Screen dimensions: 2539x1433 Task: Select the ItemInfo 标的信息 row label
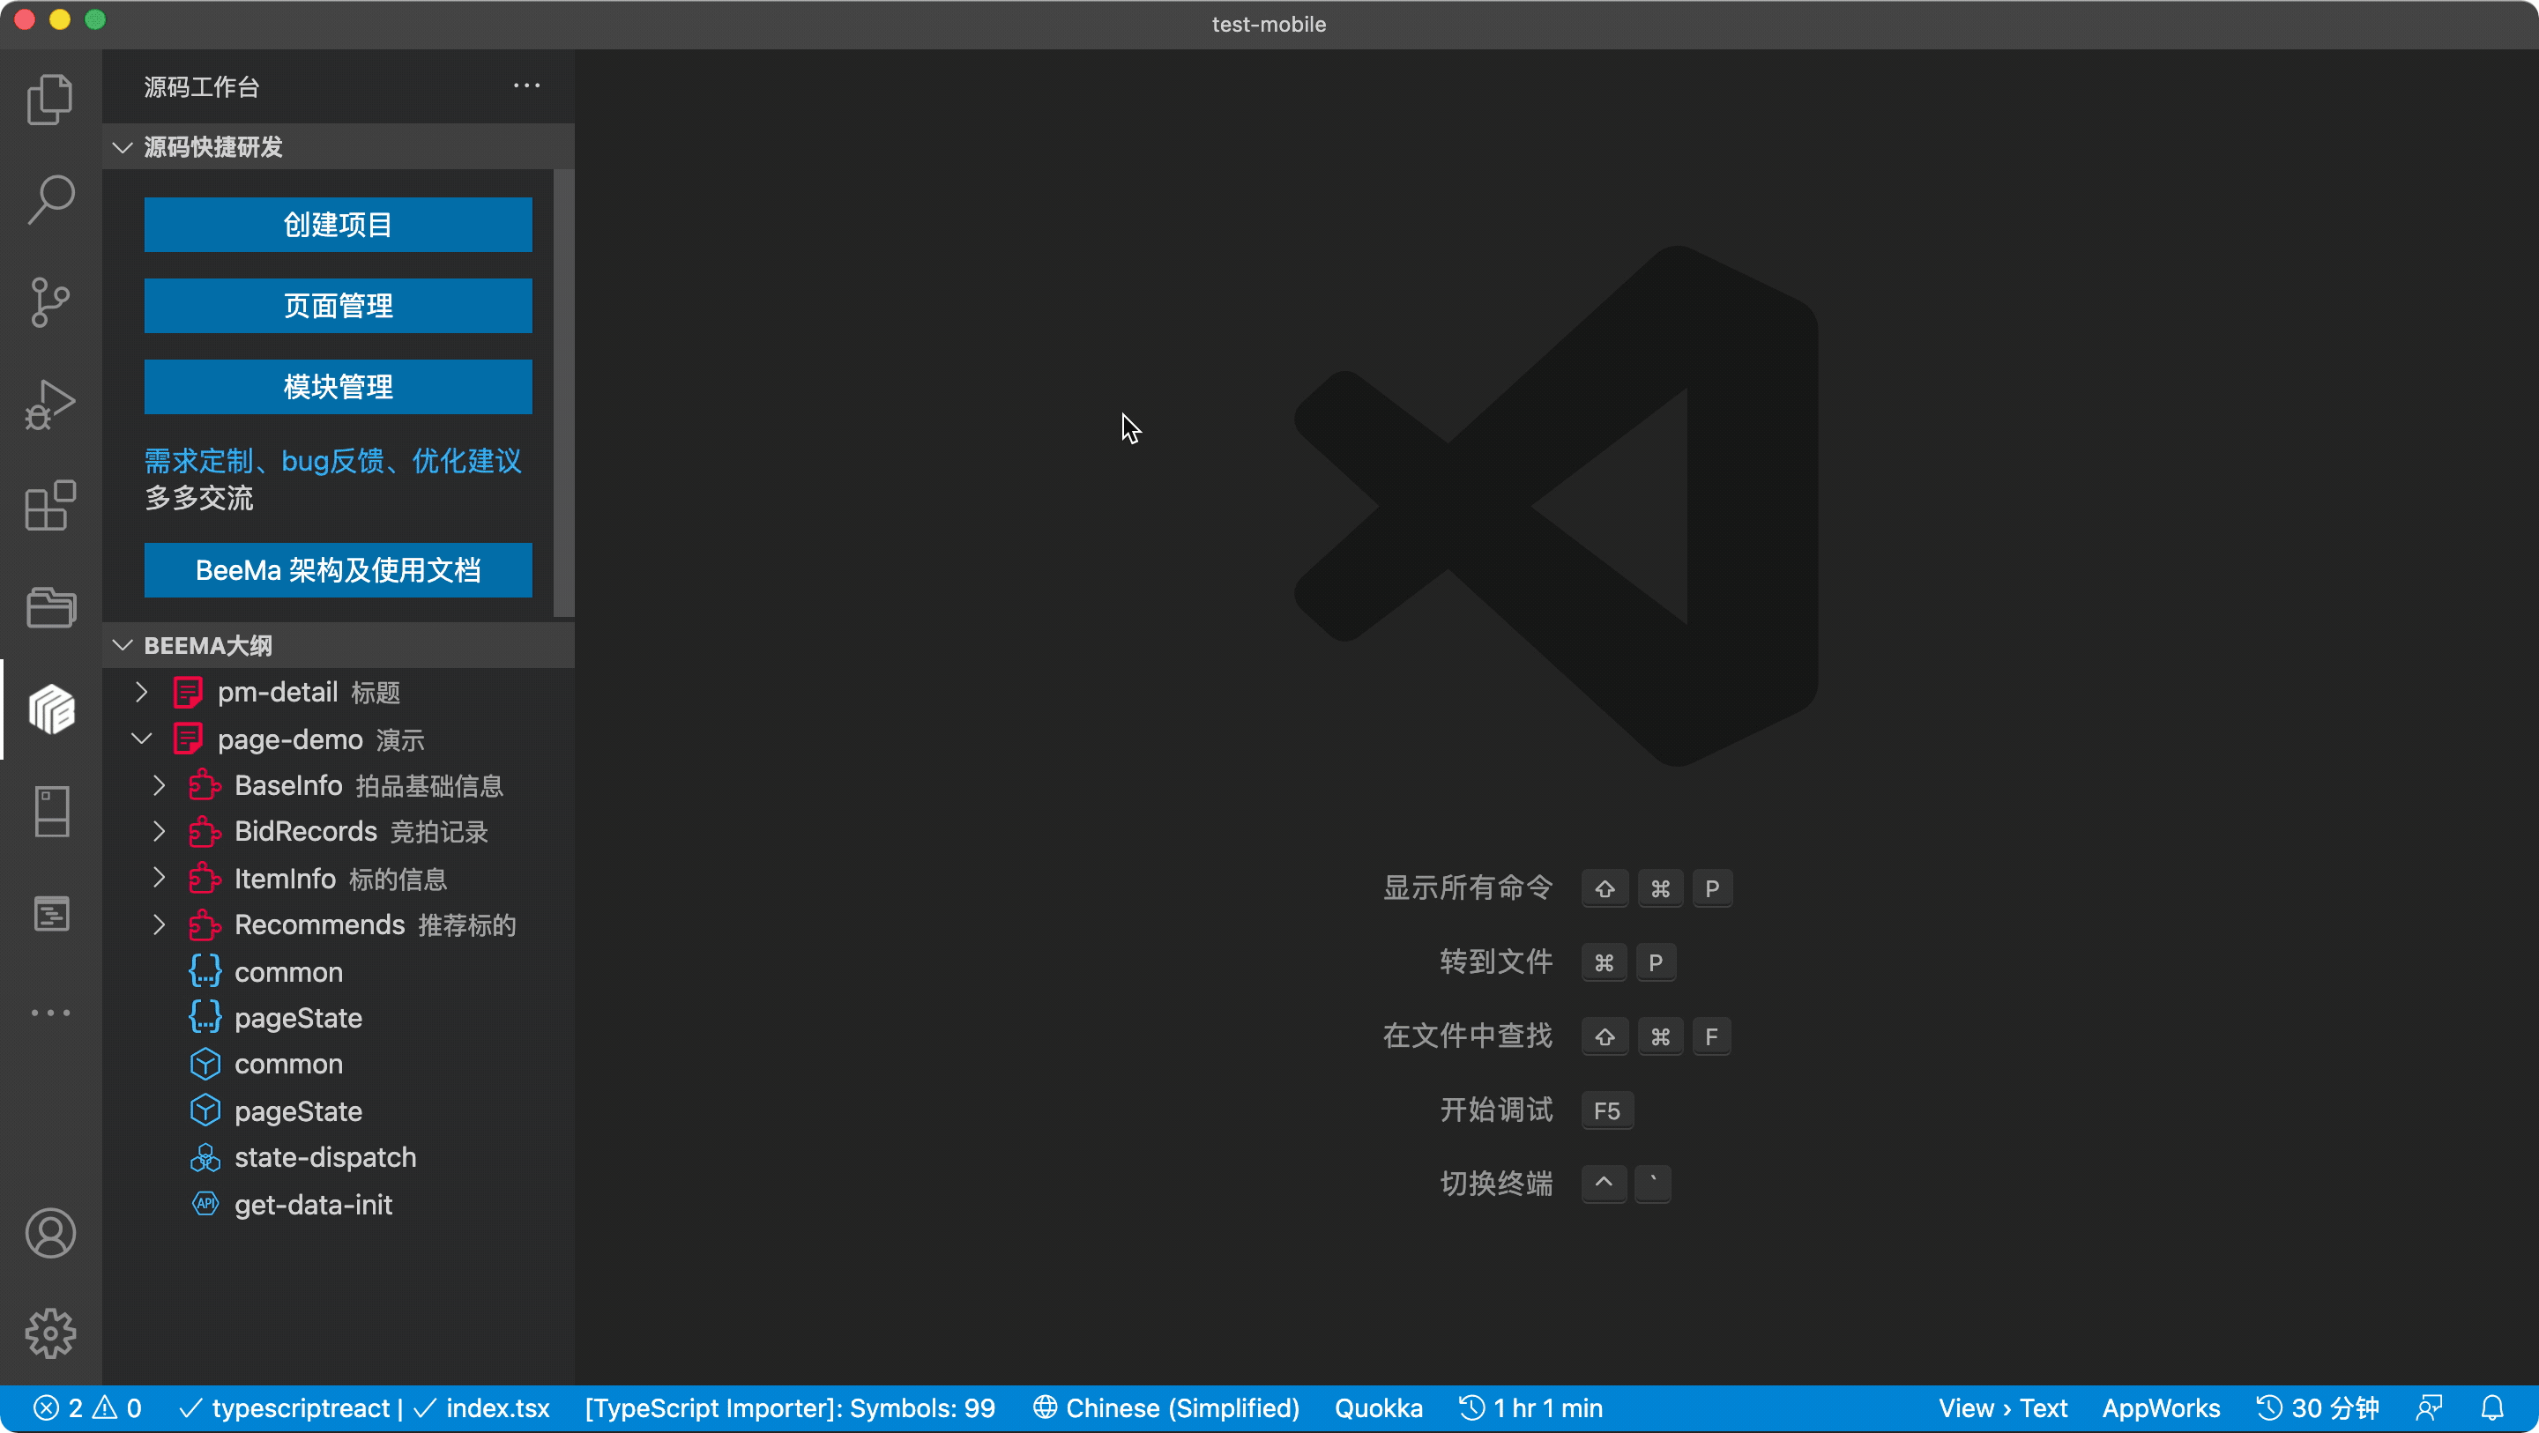click(x=340, y=878)
